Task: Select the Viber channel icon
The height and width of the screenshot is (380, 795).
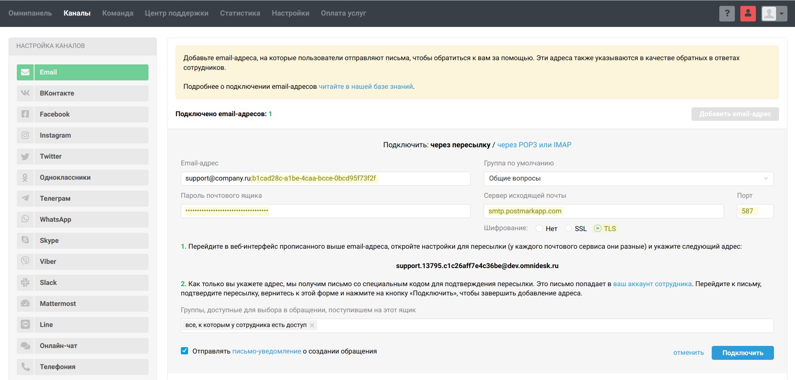Action: click(x=25, y=261)
